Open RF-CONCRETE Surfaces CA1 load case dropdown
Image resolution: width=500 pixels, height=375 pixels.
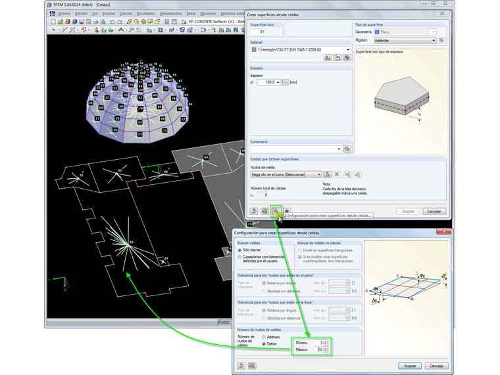pyautogui.click(x=216, y=21)
